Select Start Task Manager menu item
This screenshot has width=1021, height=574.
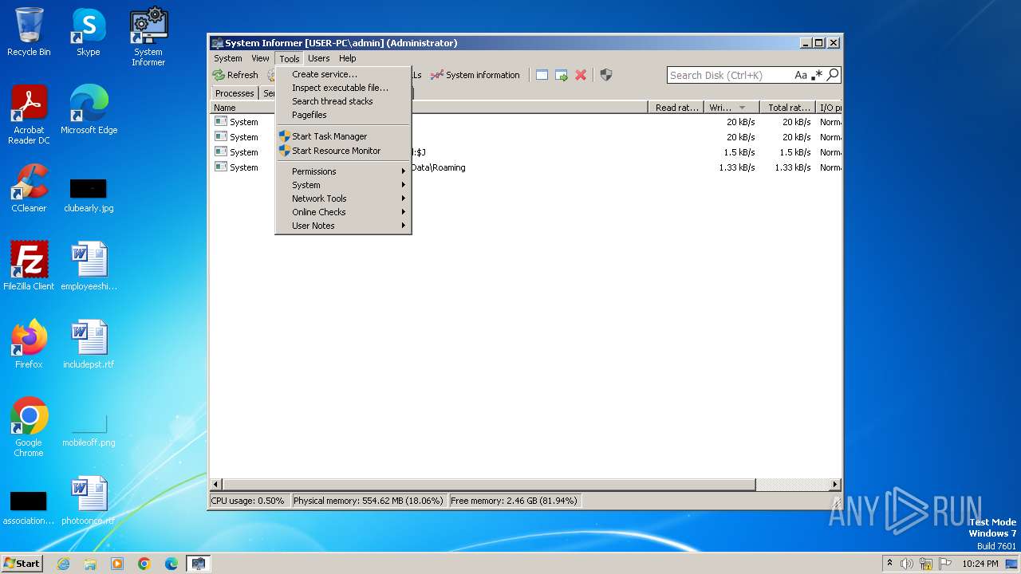click(x=343, y=136)
